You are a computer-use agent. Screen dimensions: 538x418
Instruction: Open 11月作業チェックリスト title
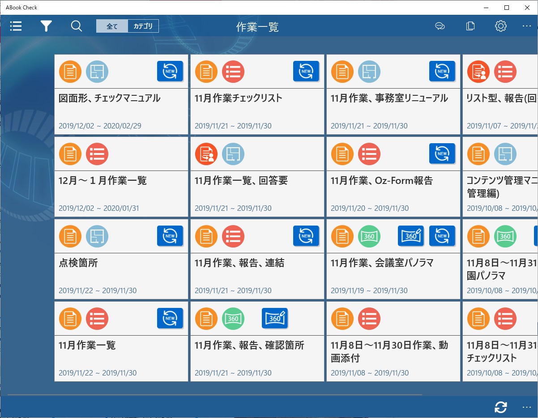tap(239, 98)
